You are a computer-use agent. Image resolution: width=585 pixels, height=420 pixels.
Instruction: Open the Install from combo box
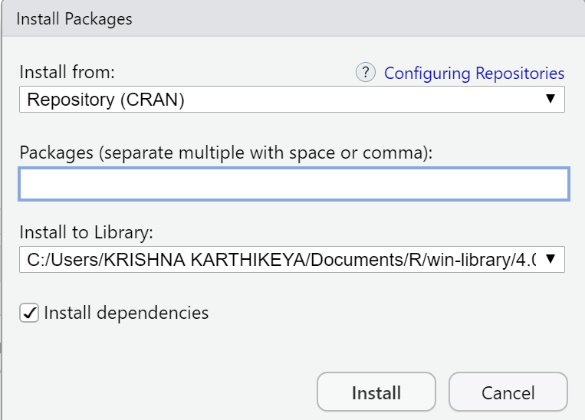291,100
